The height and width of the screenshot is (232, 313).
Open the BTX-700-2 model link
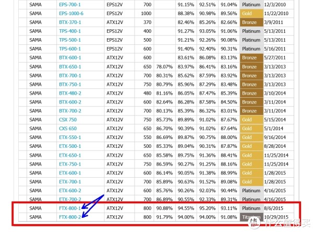pos(70,111)
